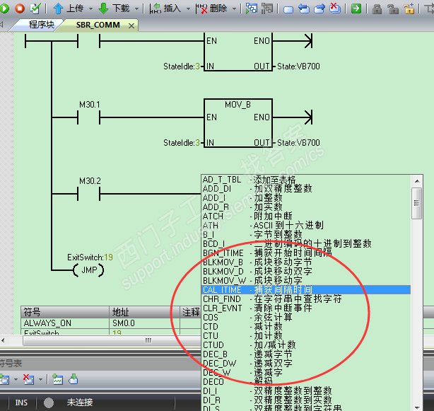Add symbol icon in symbol table toolbar
The height and width of the screenshot is (411, 434).
coord(5,379)
